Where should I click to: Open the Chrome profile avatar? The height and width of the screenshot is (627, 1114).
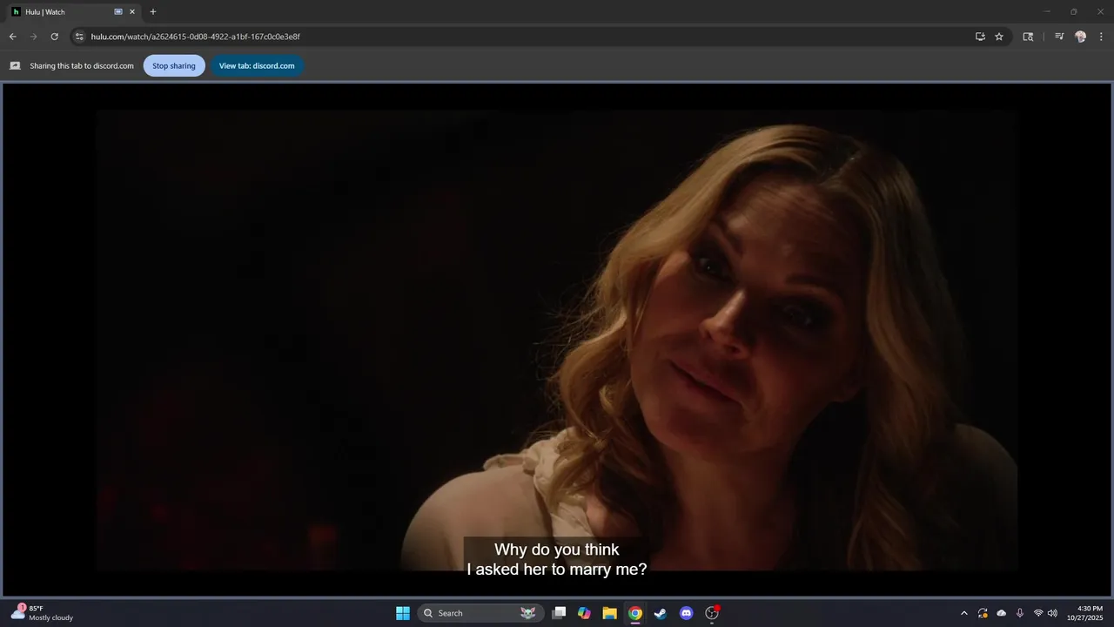[1080, 37]
